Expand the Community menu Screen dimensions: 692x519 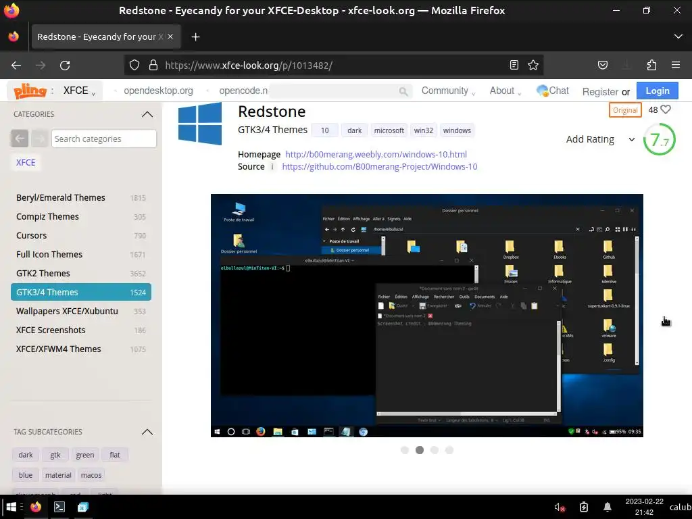click(448, 91)
